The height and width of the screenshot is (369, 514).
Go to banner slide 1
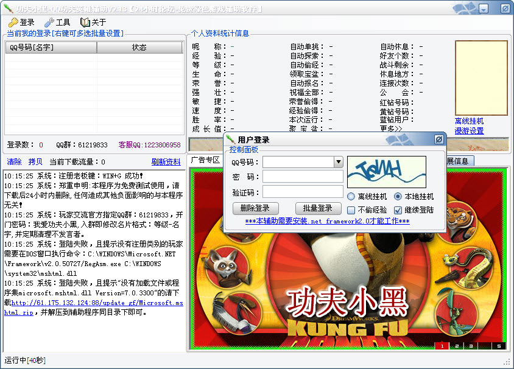click(x=442, y=346)
